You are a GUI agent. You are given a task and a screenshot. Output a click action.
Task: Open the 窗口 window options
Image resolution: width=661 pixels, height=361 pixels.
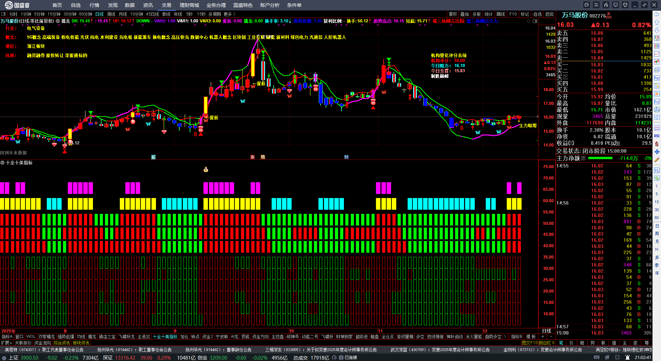pos(19,337)
